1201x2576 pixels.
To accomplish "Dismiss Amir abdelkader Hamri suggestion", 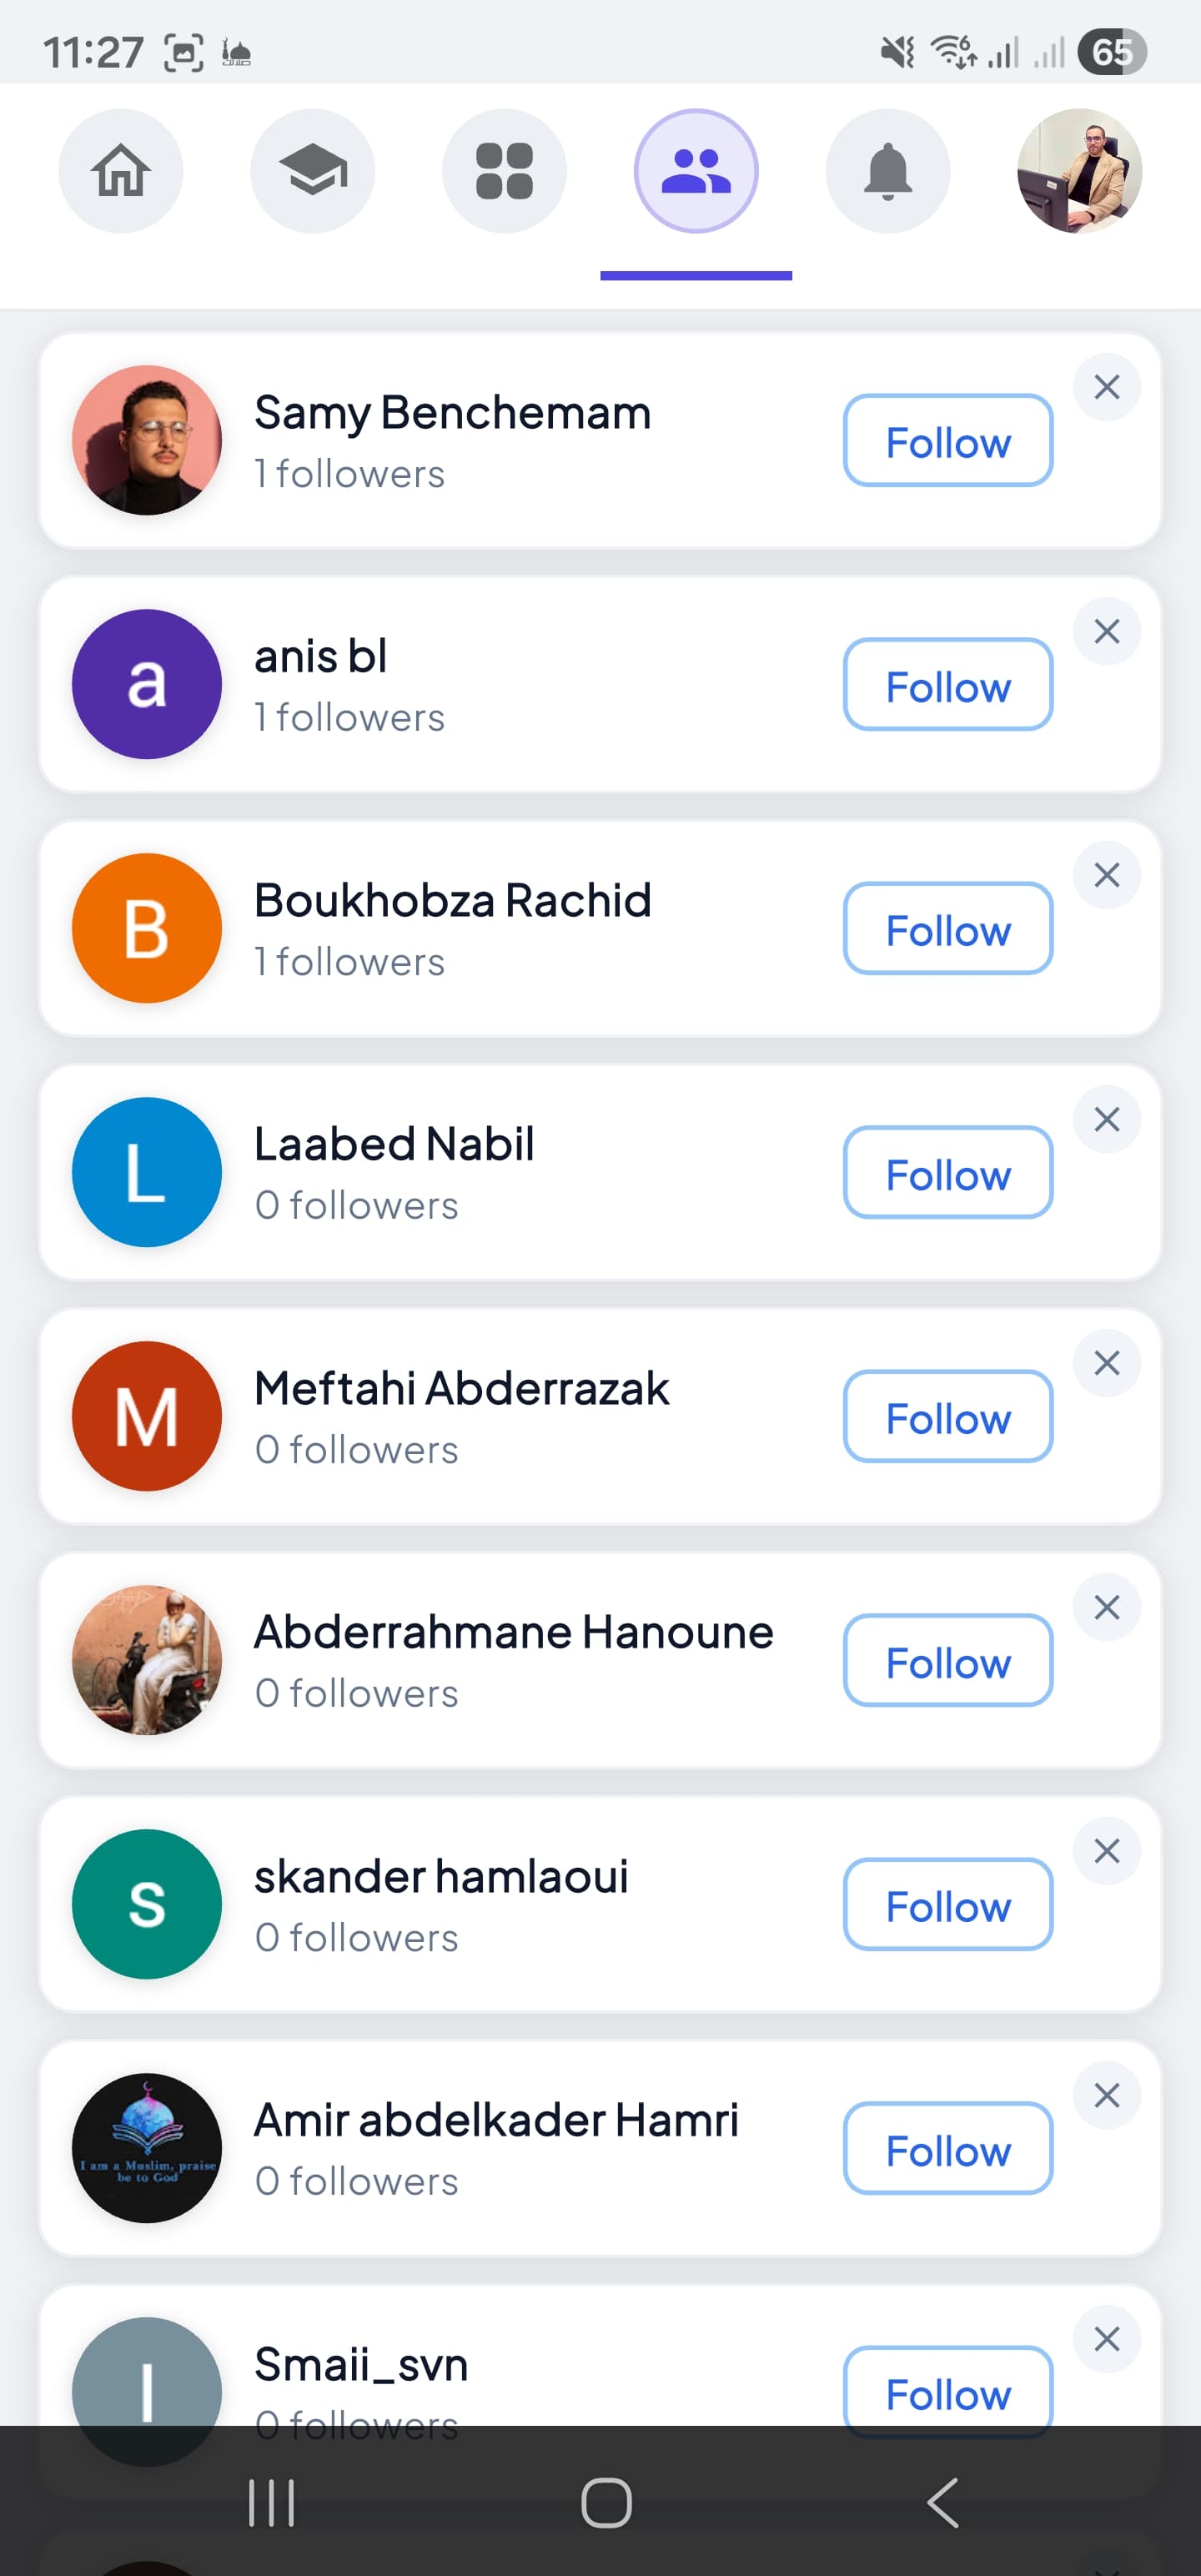I will tap(1107, 2095).
